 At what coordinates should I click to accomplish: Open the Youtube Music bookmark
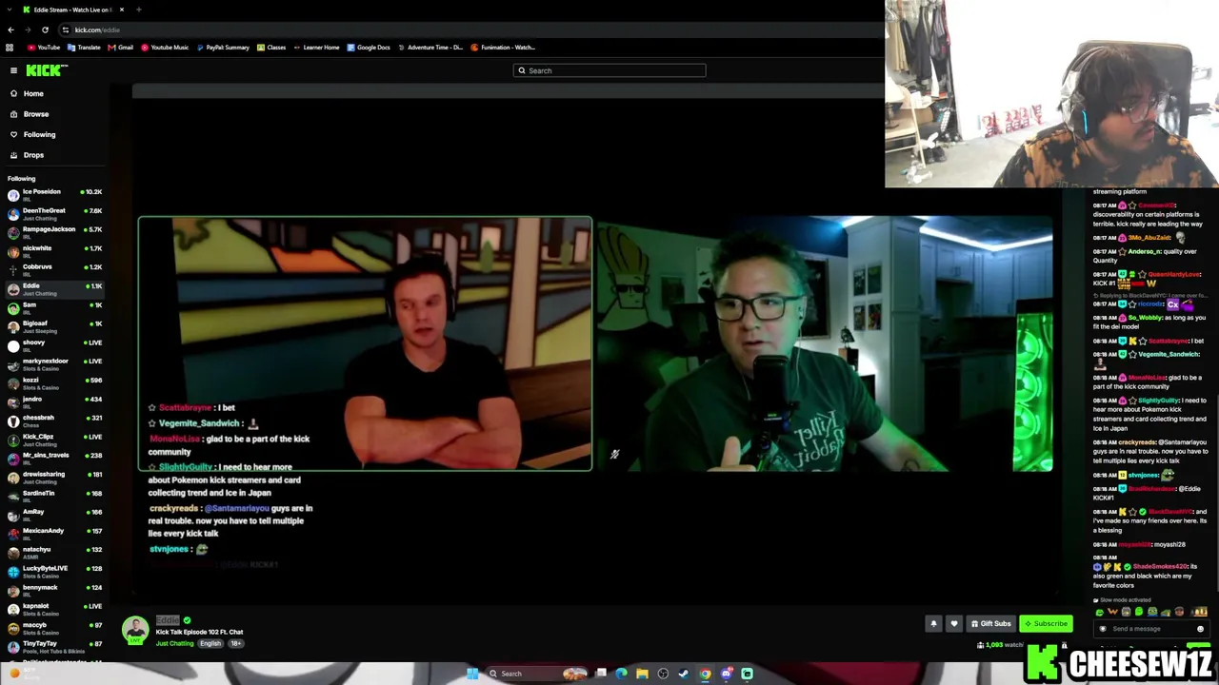[165, 48]
